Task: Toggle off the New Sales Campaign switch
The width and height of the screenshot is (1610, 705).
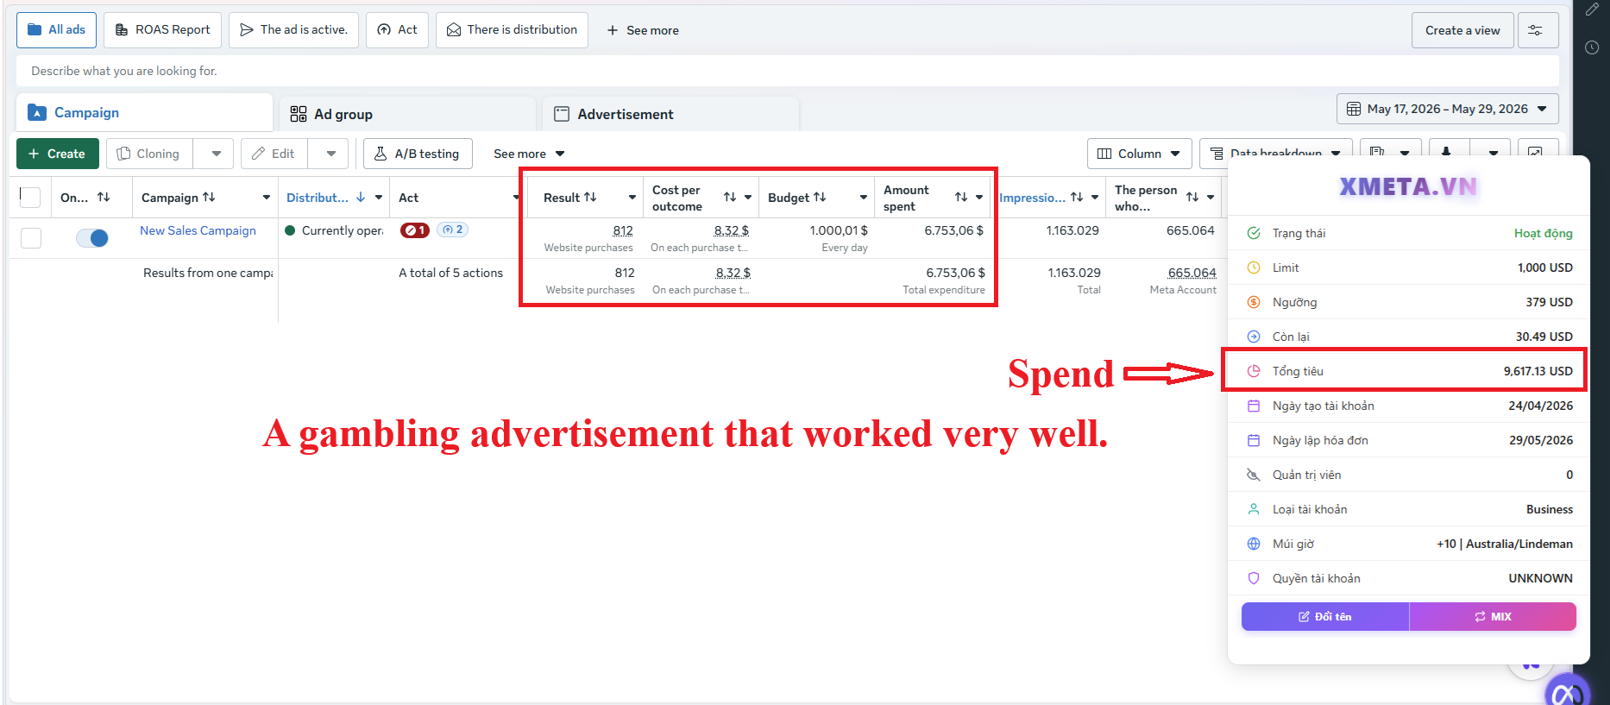Action: pyautogui.click(x=92, y=238)
